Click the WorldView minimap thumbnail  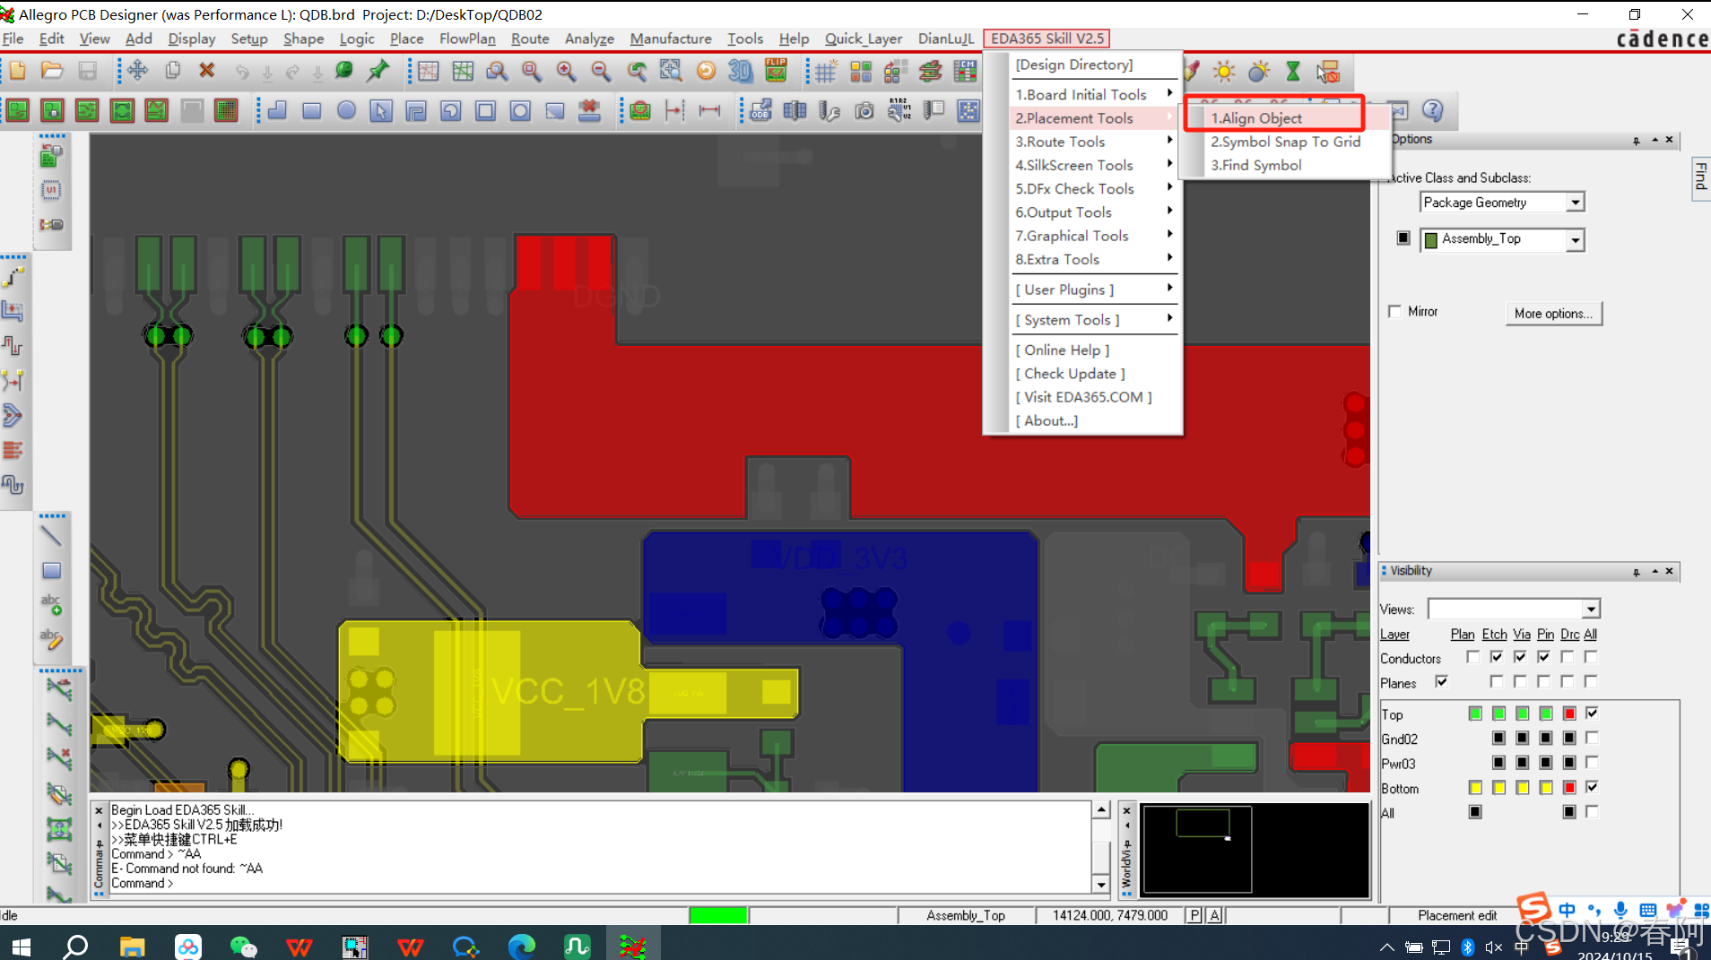[1254, 849]
